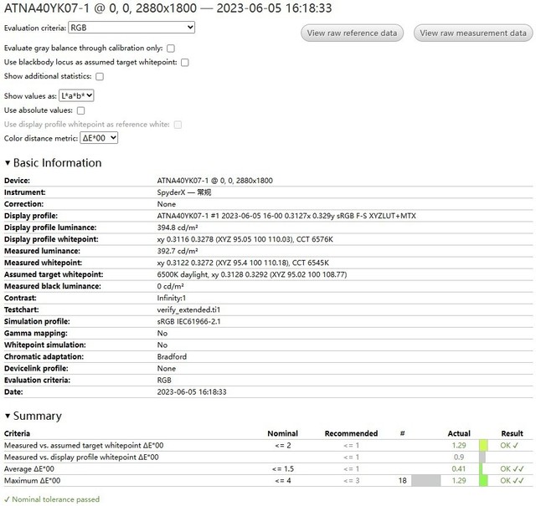
Task: Click OK checkmark in Average ΔE*00 row
Action: (512, 469)
